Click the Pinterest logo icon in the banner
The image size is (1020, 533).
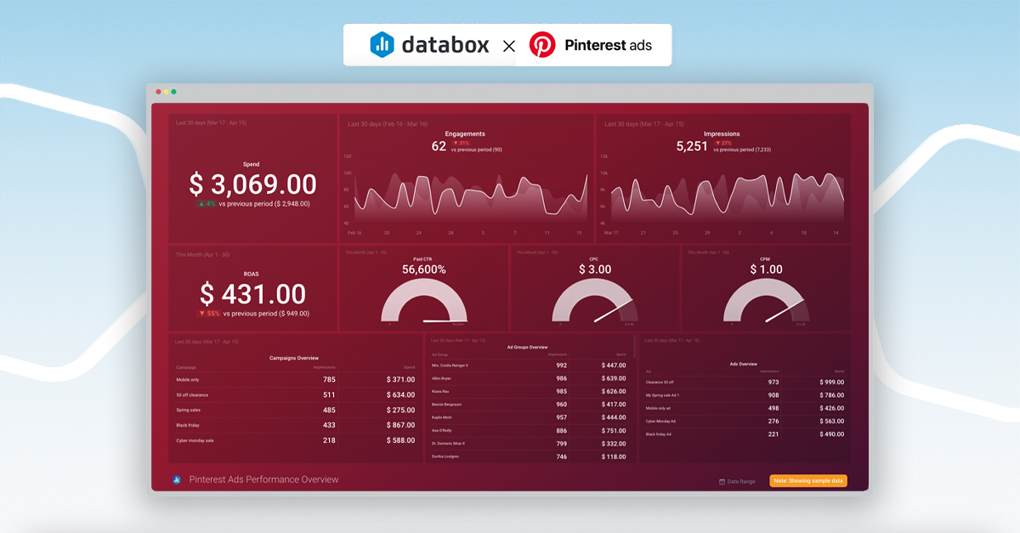(x=541, y=45)
